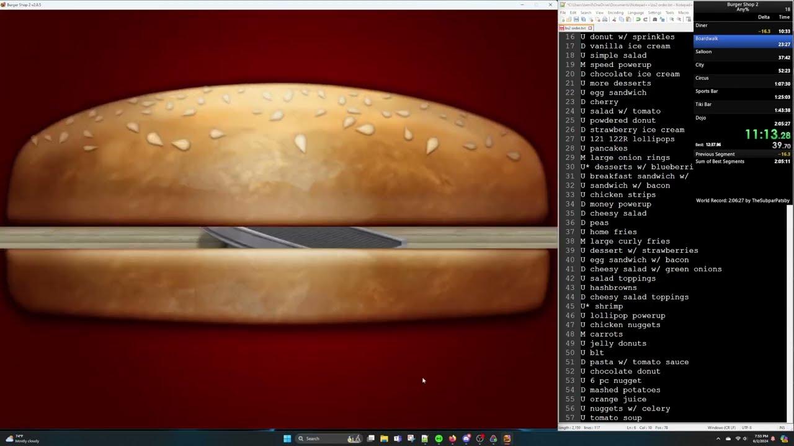Click line 19 'speed powerup' text
The height and width of the screenshot is (446, 794).
tap(620, 64)
